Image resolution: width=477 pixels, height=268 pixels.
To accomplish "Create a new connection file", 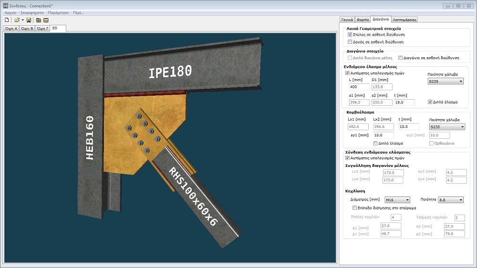I will [x=7, y=21].
